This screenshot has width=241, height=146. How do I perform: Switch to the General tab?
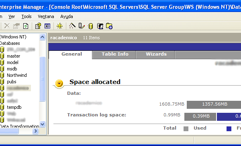pos(71,55)
